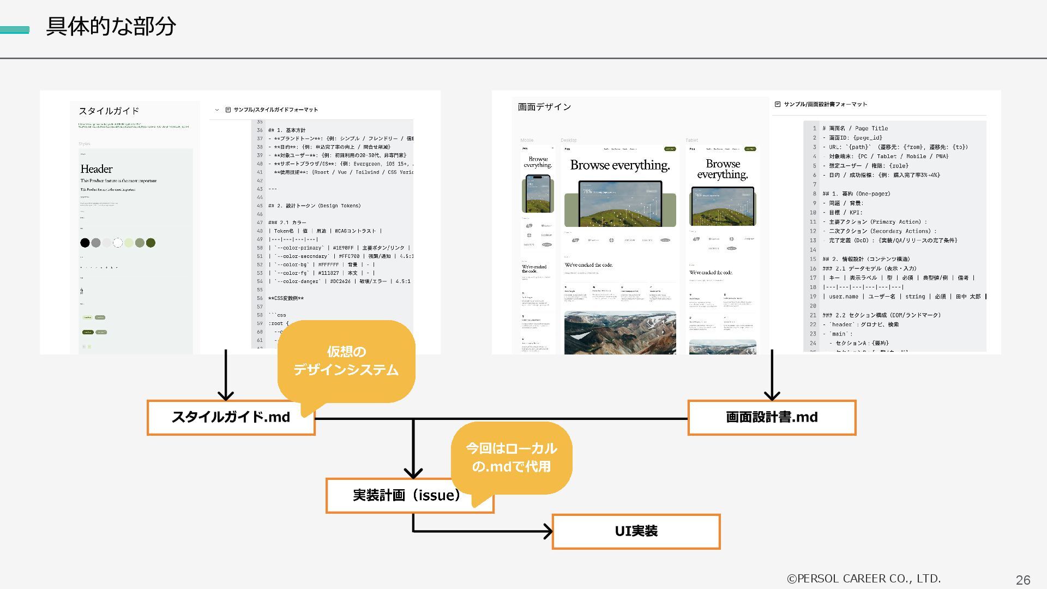Screen dimensions: 1047x589
Task: Pick the white dashed-outline color swatch
Action: coord(118,243)
